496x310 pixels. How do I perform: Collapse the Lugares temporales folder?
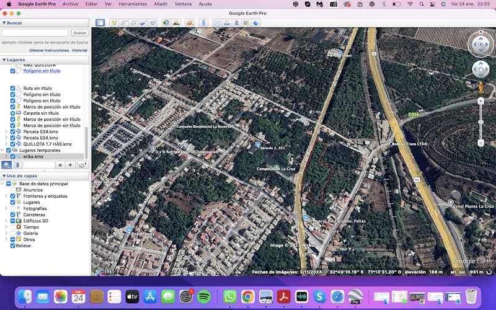pyautogui.click(x=2, y=150)
